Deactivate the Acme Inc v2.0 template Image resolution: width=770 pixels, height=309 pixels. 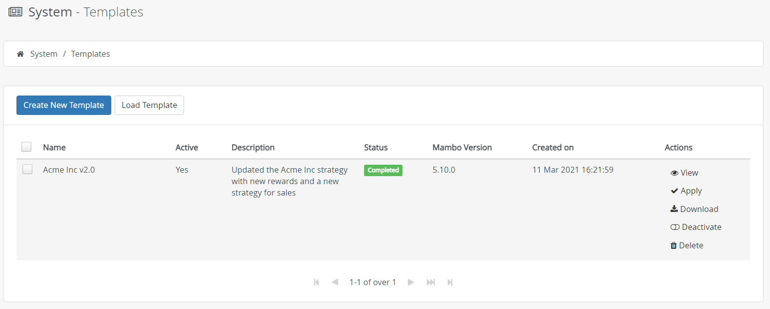[x=696, y=227]
